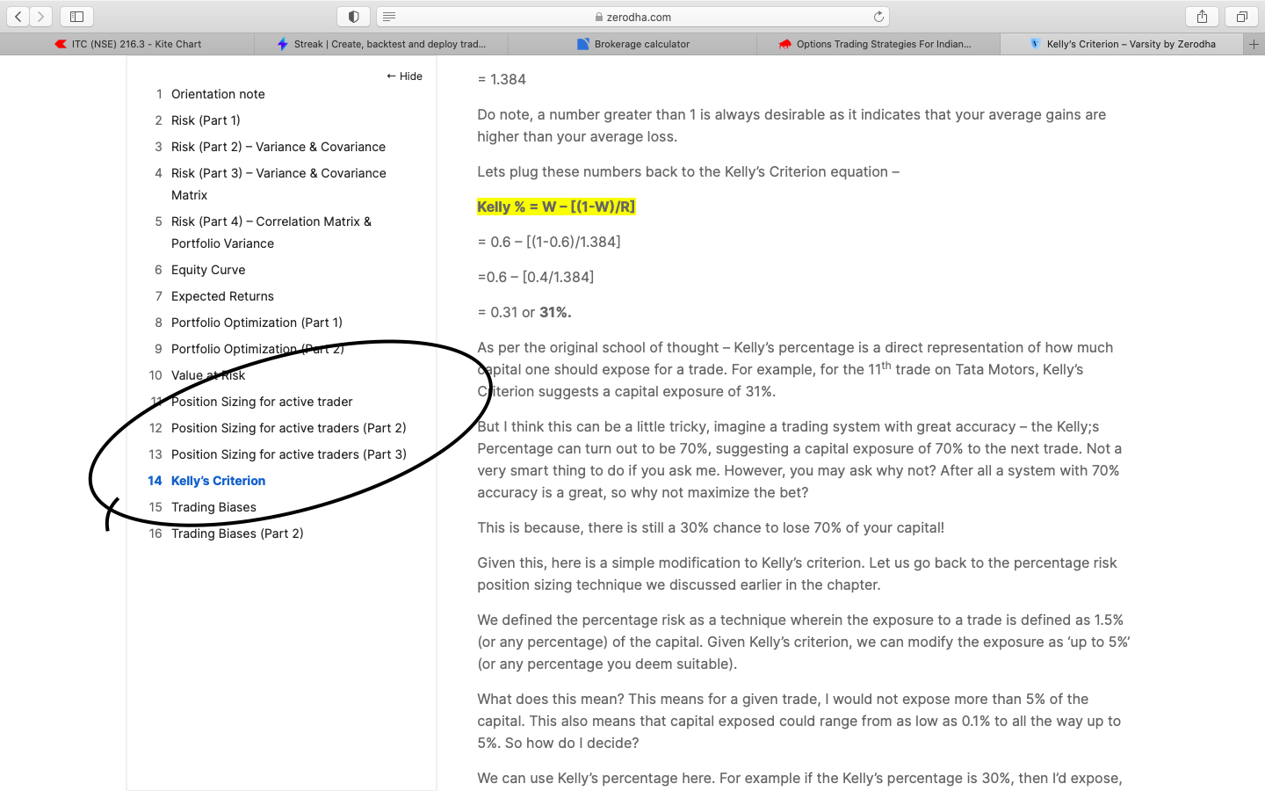1265x791 pixels.
Task: Click the '=0.6 – [0.4/1.384]' line
Action: [536, 277]
